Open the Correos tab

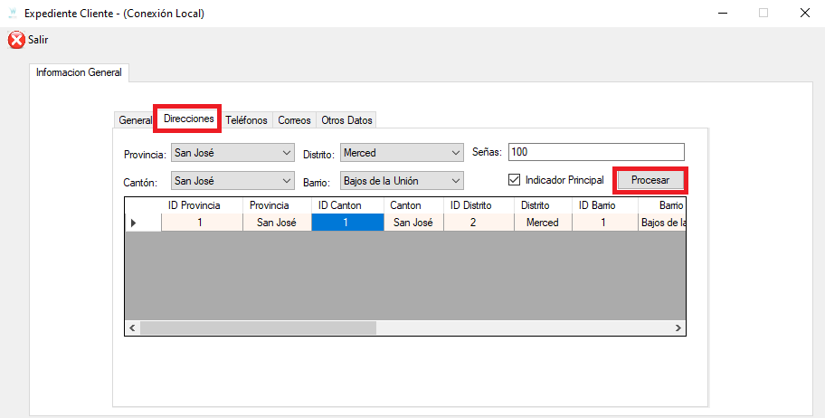(x=295, y=120)
